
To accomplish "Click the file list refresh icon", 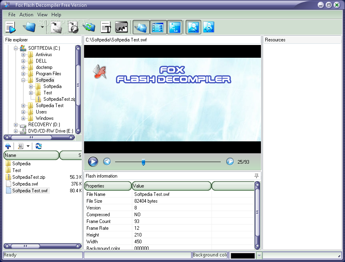I will [x=39, y=146].
